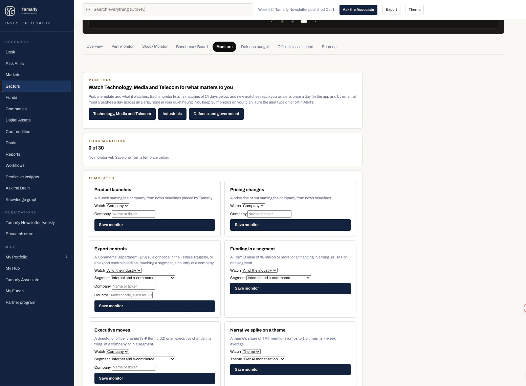The width and height of the screenshot is (526, 386).
Task: Save the Product launches monitor
Action: 155,225
